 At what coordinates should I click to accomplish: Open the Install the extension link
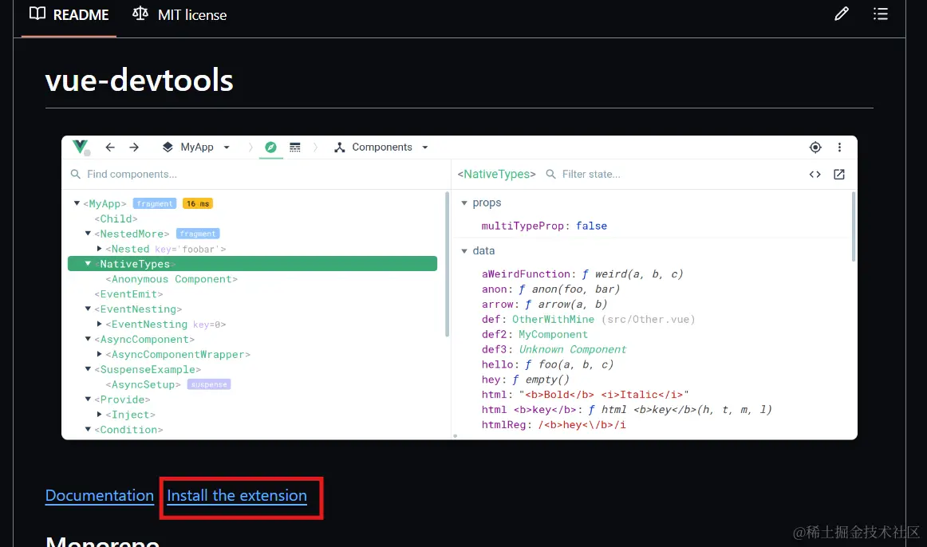(237, 495)
